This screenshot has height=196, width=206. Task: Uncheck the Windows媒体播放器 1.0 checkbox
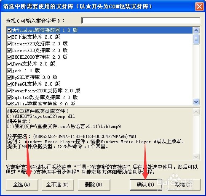[x=9, y=30]
